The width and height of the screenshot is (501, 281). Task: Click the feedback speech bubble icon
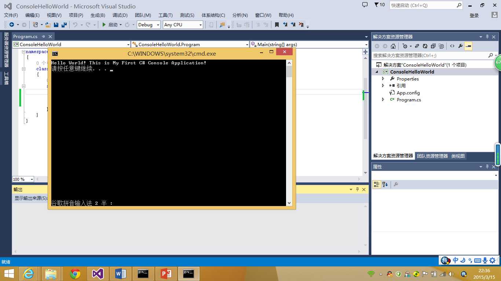coord(365,5)
